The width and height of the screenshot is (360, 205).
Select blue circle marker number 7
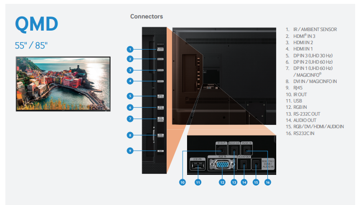pos(130,119)
